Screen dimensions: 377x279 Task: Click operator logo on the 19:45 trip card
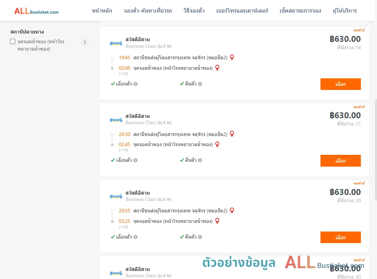[x=116, y=43]
